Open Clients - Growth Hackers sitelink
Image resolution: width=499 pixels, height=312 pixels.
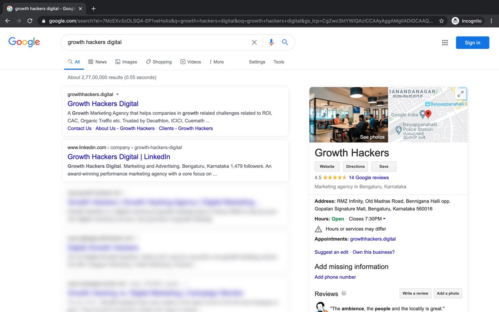click(186, 129)
